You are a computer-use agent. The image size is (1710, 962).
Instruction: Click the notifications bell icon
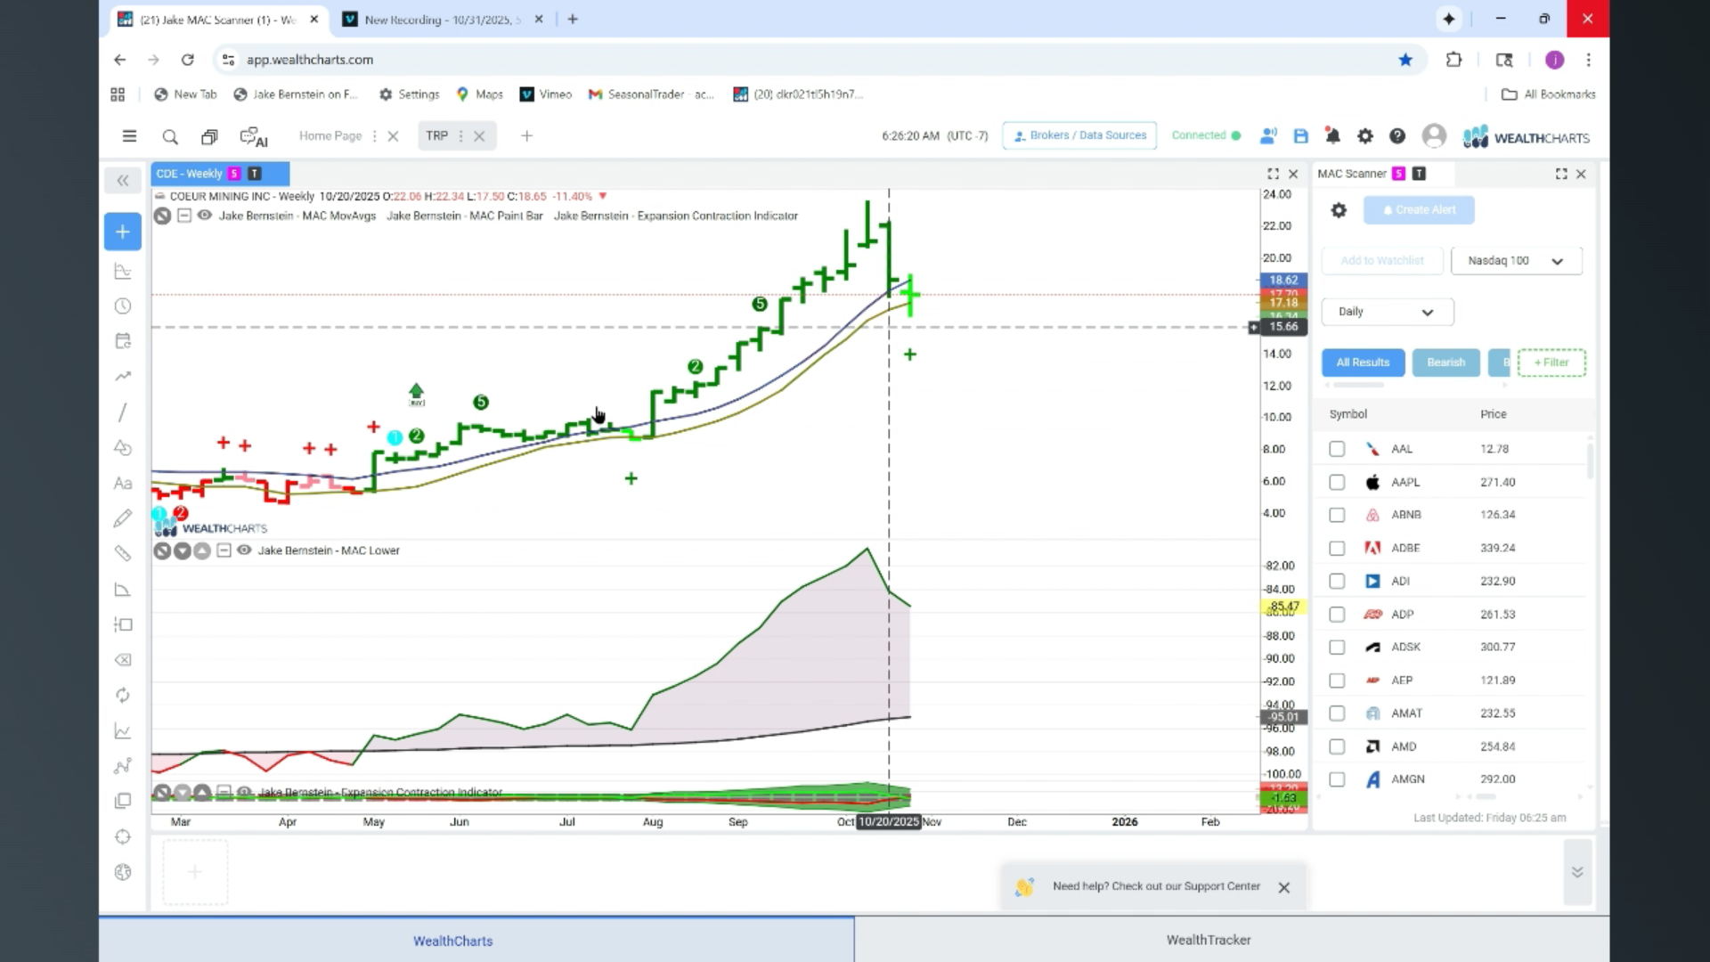[1332, 136]
